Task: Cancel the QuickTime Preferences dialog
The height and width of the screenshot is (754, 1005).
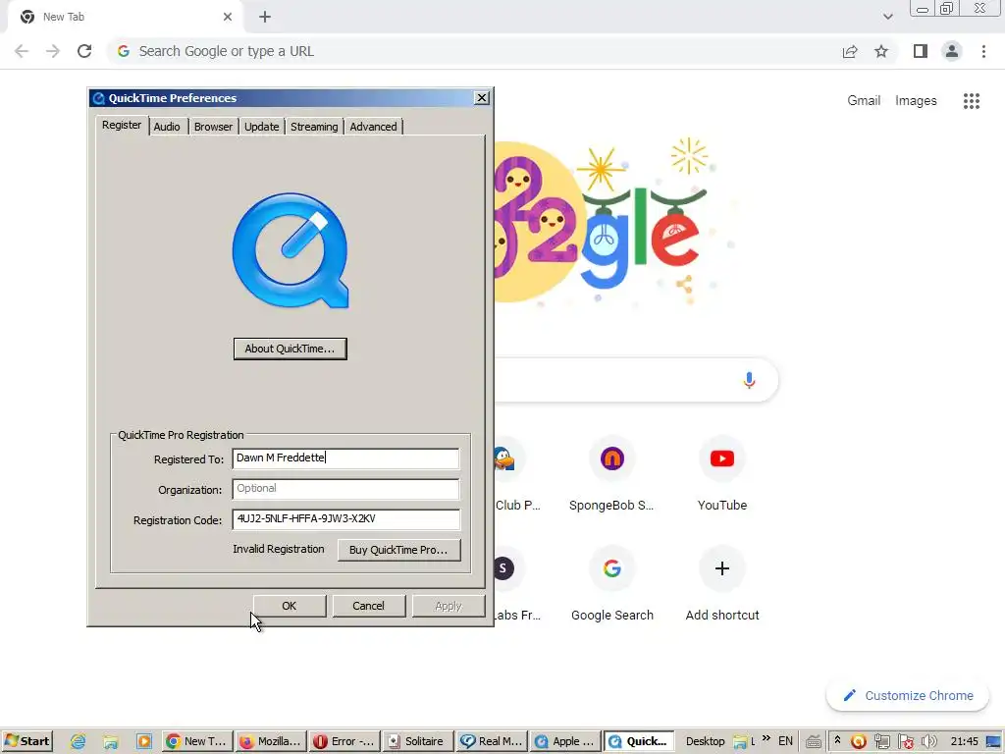Action: tap(369, 606)
